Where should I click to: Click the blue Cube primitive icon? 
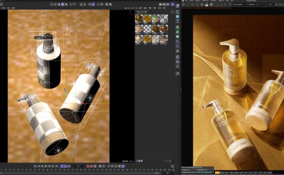pyautogui.click(x=177, y=16)
